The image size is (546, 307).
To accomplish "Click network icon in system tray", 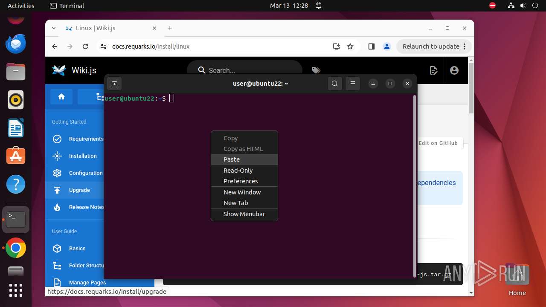I will pos(511,6).
